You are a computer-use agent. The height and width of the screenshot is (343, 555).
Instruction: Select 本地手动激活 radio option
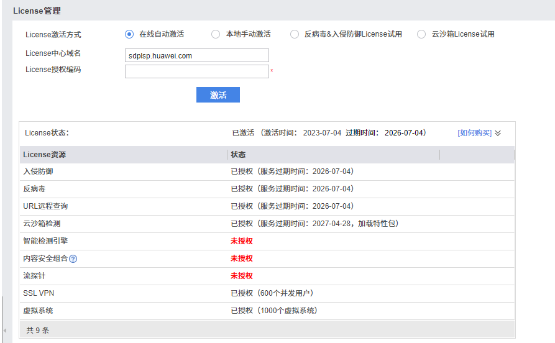pos(216,34)
